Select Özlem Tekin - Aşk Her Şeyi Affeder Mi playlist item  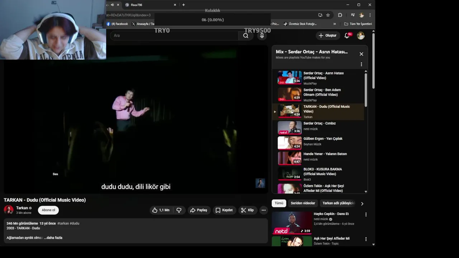point(318,188)
